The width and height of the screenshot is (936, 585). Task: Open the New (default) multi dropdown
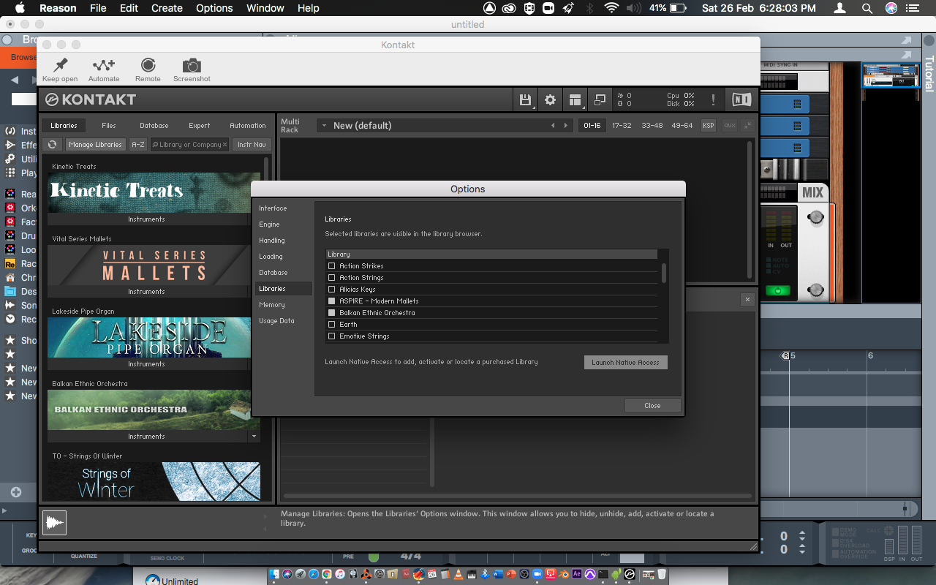[323, 126]
